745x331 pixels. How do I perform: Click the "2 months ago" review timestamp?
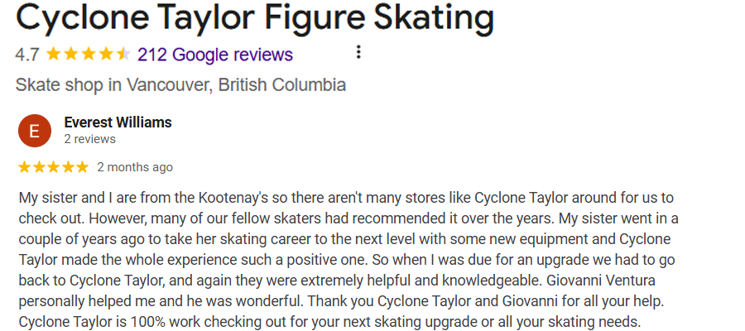pyautogui.click(x=135, y=167)
